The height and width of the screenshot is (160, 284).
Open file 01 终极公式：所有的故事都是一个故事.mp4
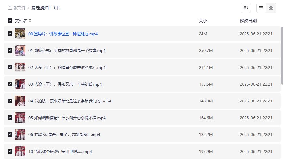click(x=67, y=51)
